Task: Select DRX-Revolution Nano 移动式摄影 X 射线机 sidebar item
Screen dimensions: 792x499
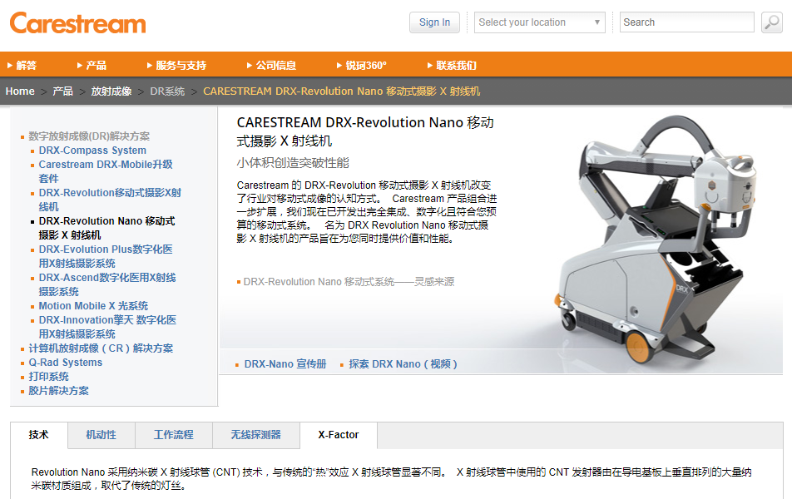Action: 106,228
